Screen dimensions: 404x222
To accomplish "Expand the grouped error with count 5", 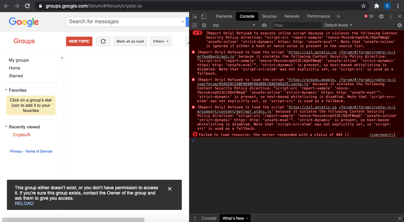I will tap(197, 33).
